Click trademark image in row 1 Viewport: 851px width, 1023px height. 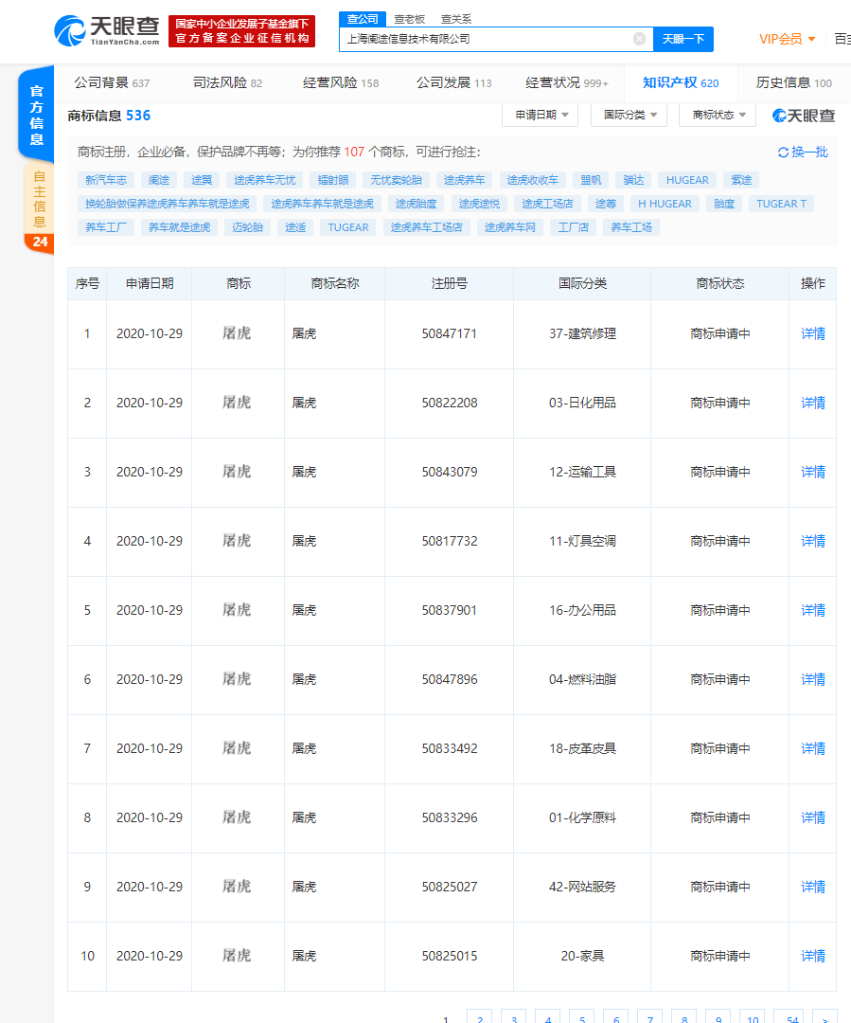[x=237, y=333]
